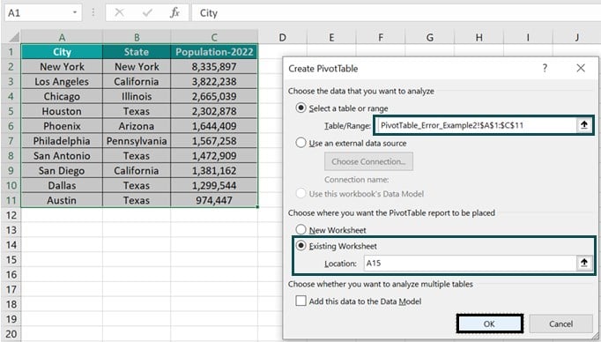Screen dimensions: 601x342
Task: Click the Cancel button
Action: point(560,323)
